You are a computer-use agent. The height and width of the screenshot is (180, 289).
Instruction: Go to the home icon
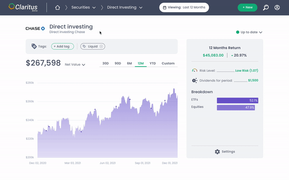57,8
